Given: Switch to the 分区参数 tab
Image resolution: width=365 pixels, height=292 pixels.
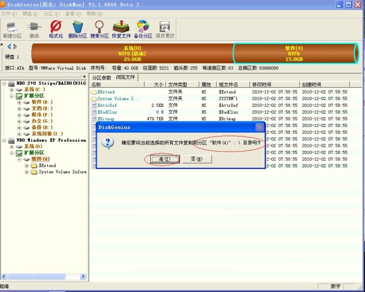Looking at the screenshot, I should [102, 78].
